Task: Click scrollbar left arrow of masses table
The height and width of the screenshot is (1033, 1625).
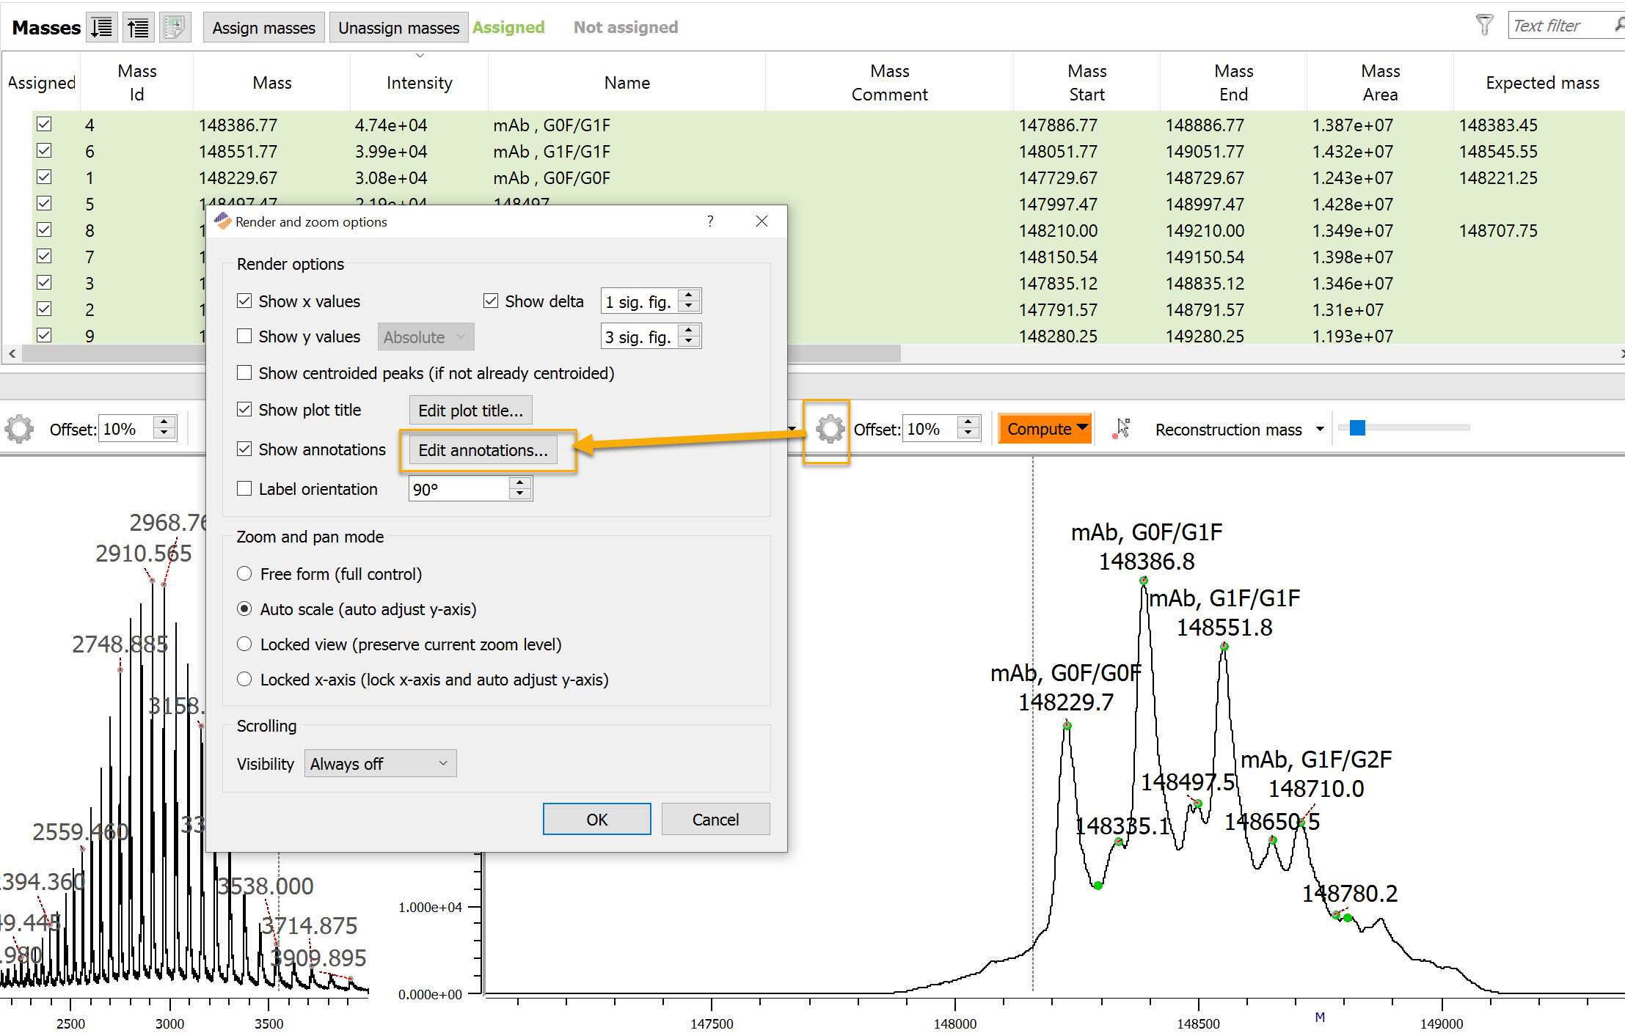Action: click(x=12, y=353)
